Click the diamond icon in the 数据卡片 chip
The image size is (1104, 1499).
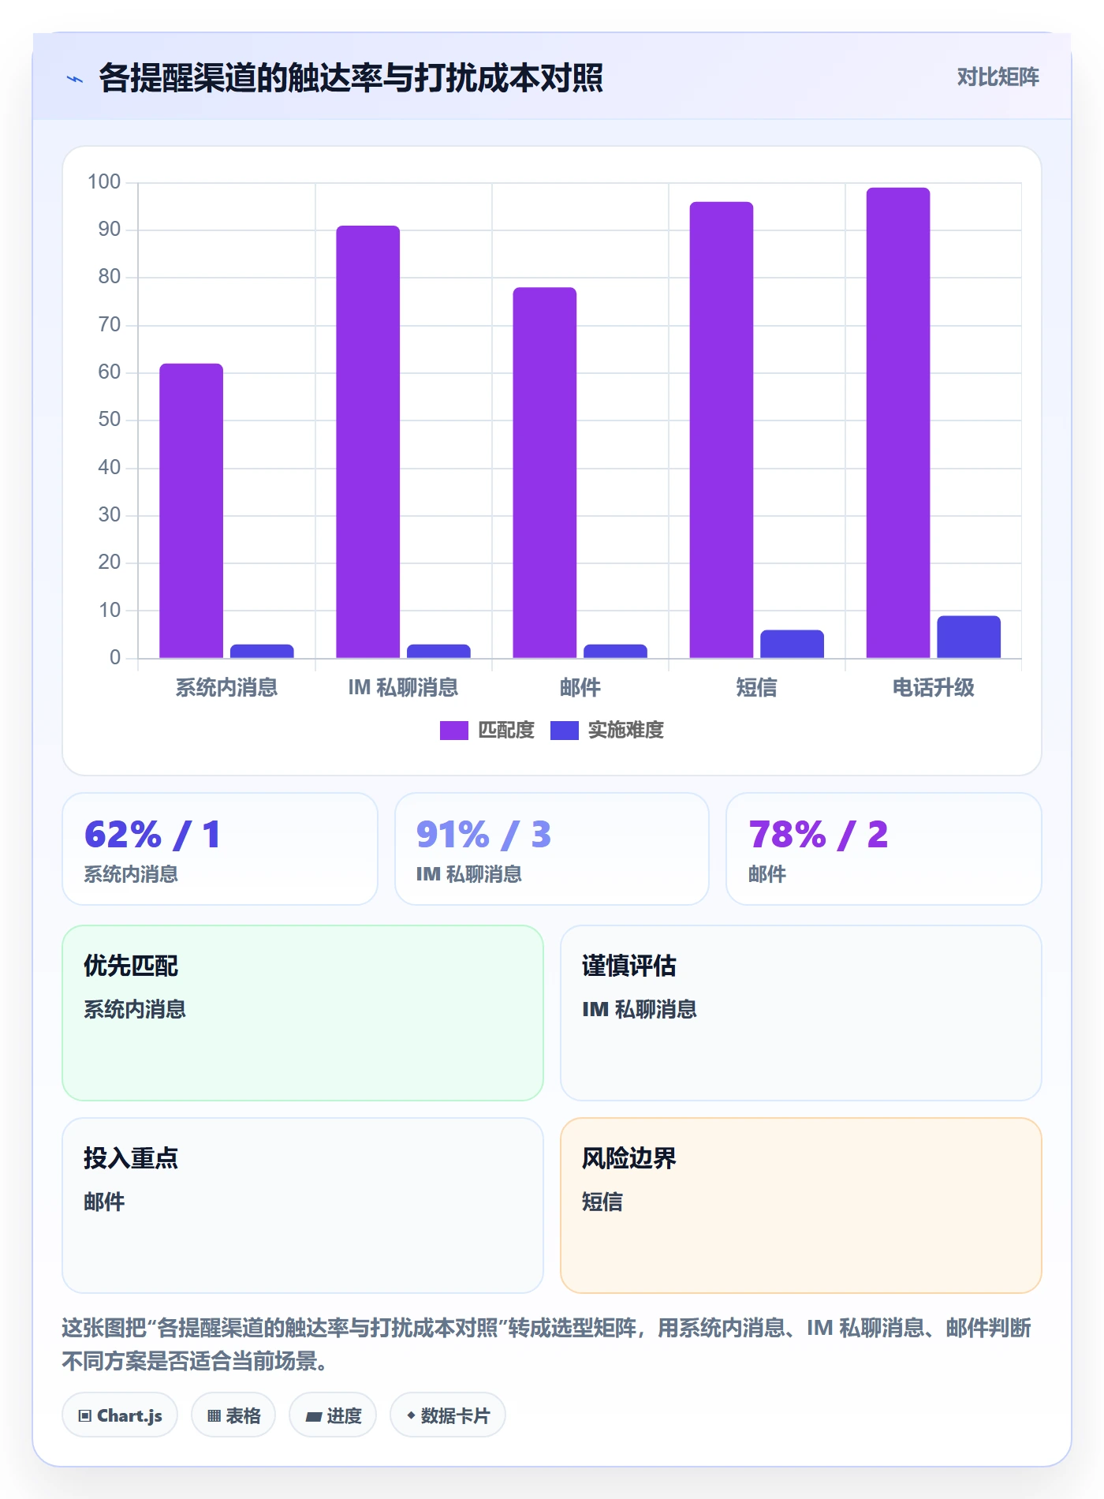[411, 1416]
